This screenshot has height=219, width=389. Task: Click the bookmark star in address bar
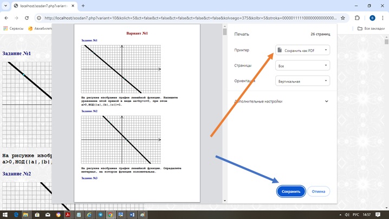343,17
